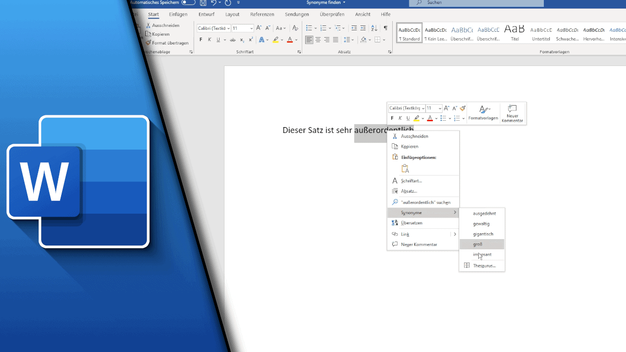Expand the Aa change case dropdown
This screenshot has width=626, height=352.
tap(280, 28)
